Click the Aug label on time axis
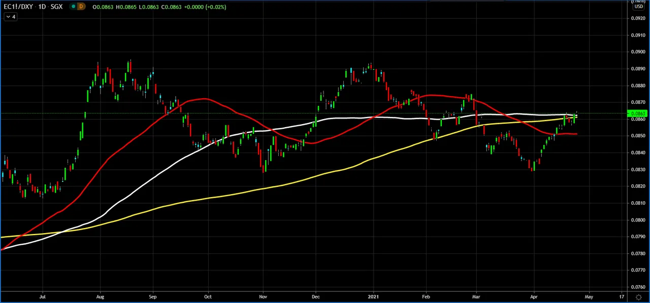The height and width of the screenshot is (303, 650). pyautogui.click(x=100, y=296)
